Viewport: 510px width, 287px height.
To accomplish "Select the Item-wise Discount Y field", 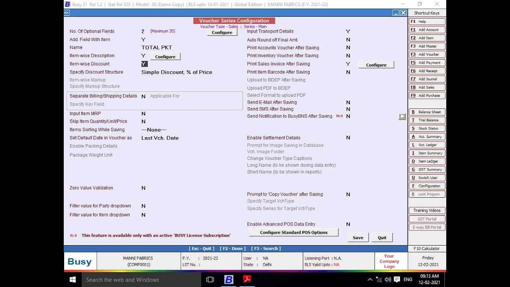I will [144, 64].
